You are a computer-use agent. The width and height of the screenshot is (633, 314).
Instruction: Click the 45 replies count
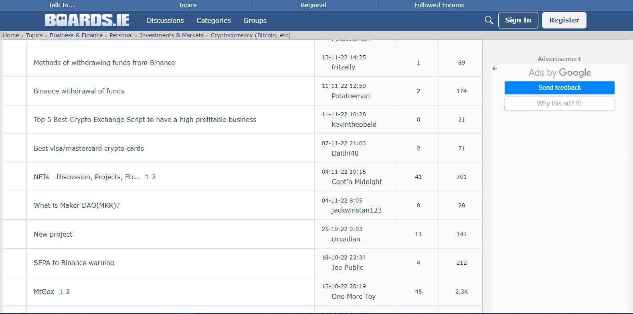point(418,292)
